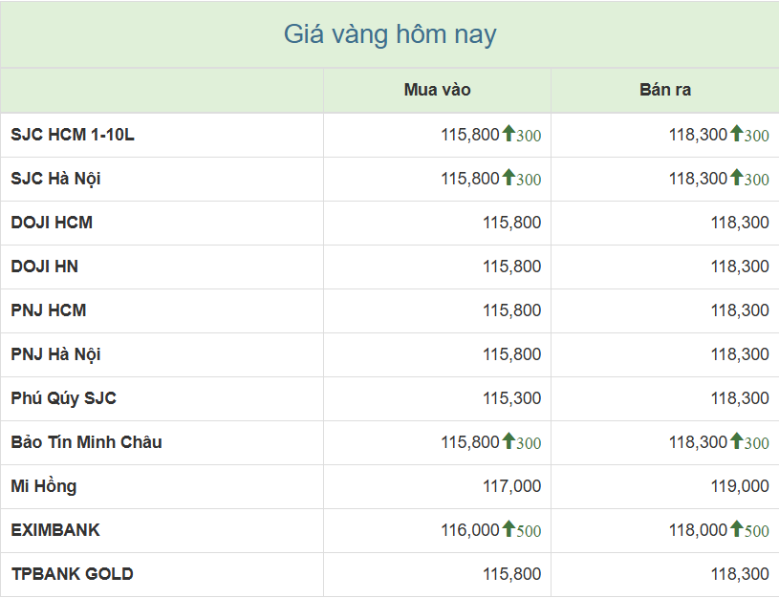The width and height of the screenshot is (779, 598).
Task: Click green up arrow in SJC HCM buy price
Action: (x=509, y=135)
